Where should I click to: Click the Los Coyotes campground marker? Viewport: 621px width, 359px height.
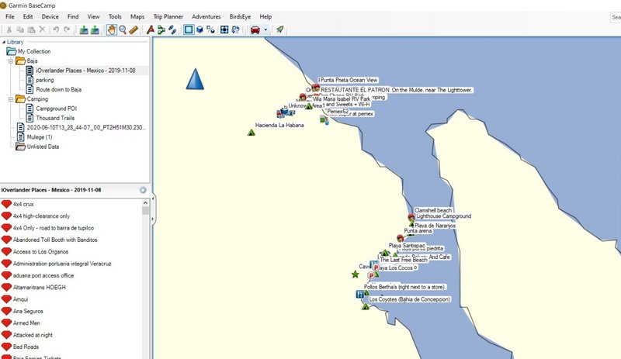[366, 306]
